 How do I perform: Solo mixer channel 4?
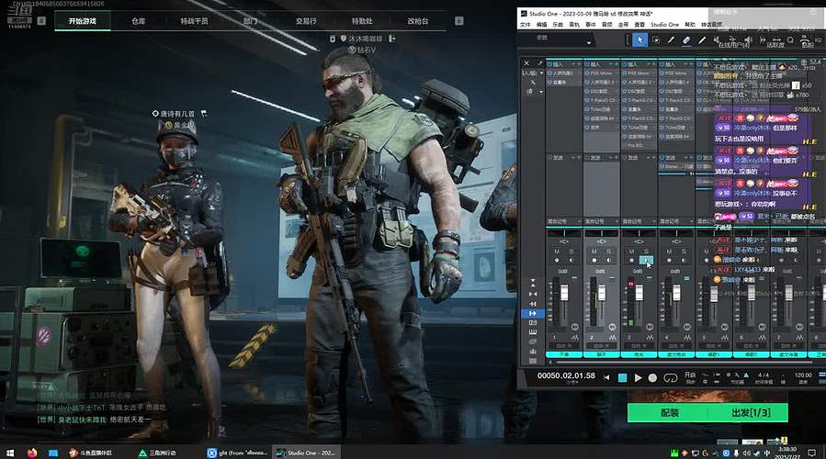click(x=684, y=252)
